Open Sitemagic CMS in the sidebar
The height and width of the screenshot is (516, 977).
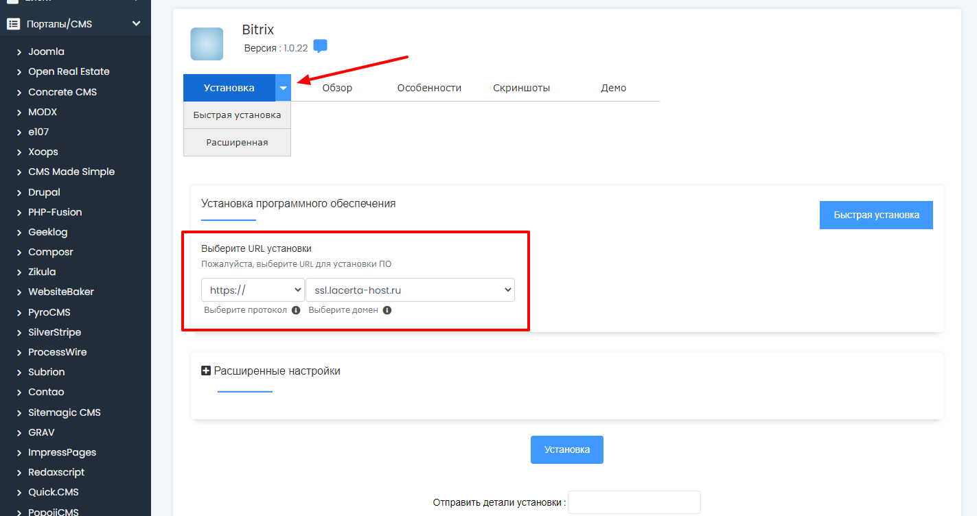65,412
